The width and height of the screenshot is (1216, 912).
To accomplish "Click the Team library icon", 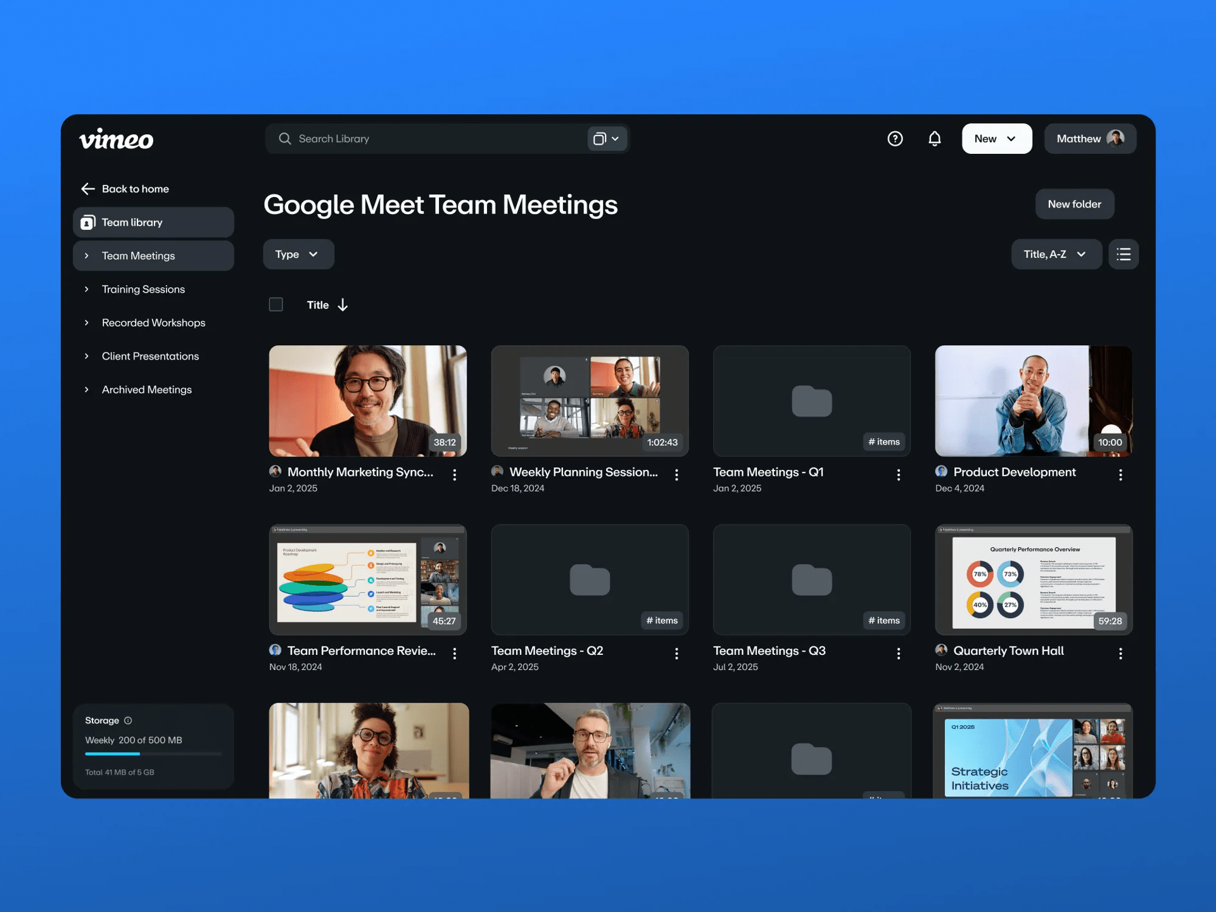I will pyautogui.click(x=88, y=222).
